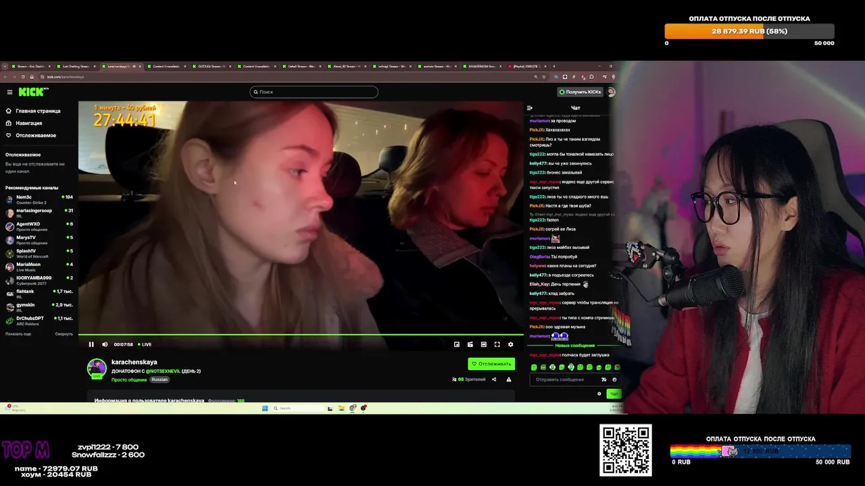This screenshot has width=865, height=486.
Task: Send message with green Чат button
Action: (614, 394)
